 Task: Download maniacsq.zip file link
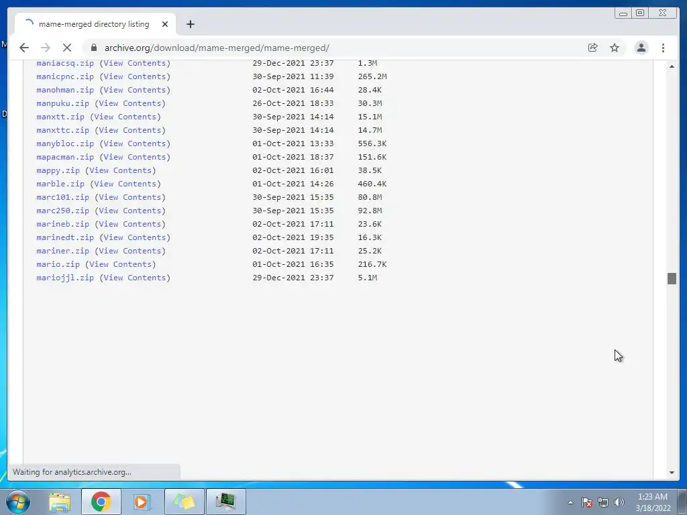65,63
